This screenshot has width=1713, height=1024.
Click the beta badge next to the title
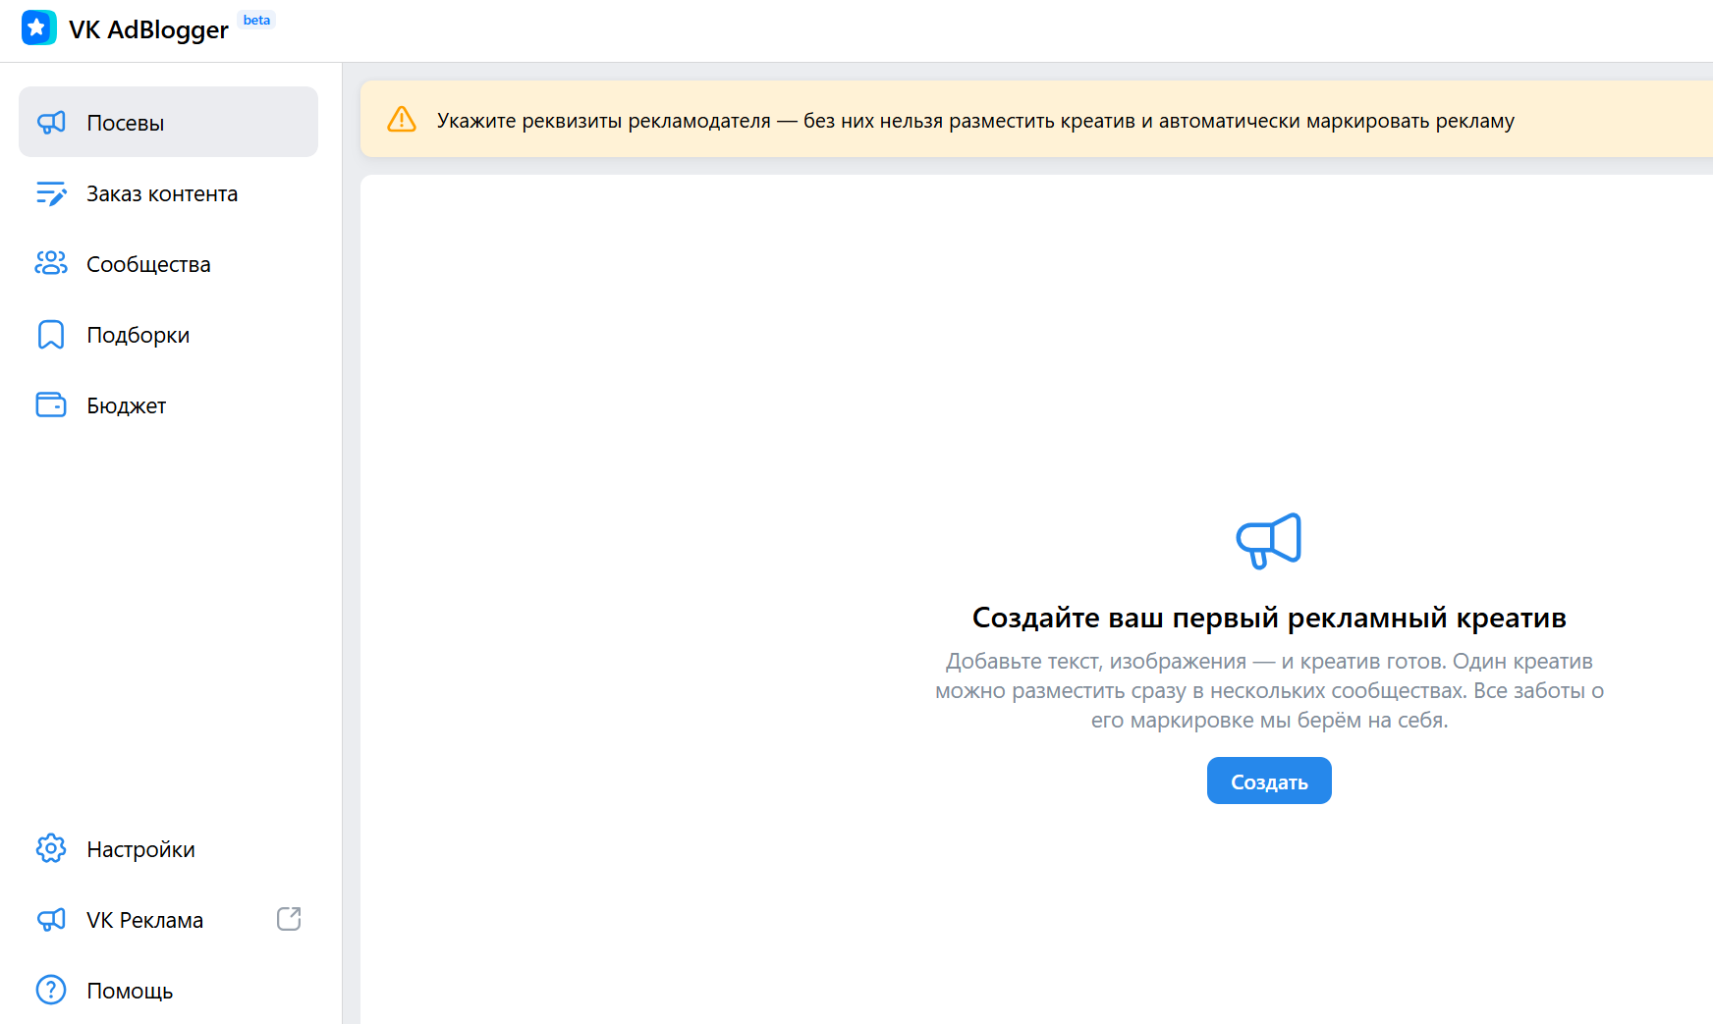(x=256, y=21)
